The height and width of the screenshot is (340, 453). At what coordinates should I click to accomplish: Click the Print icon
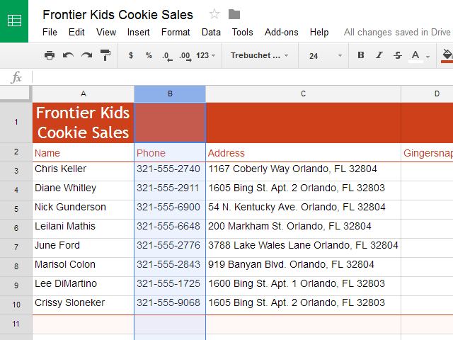pyautogui.click(x=50, y=55)
